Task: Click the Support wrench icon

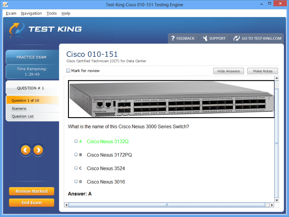Action: pyautogui.click(x=205, y=38)
